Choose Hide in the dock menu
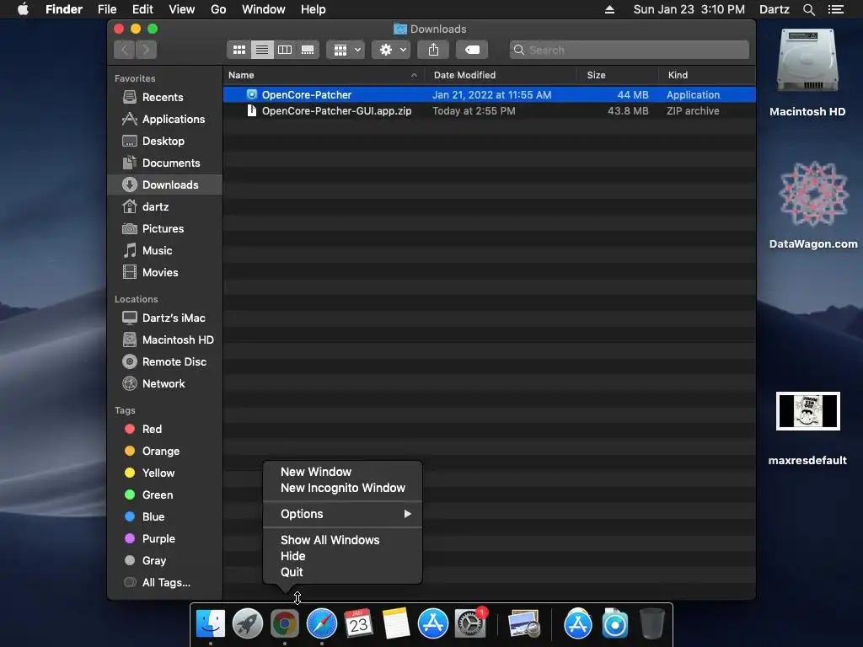863x647 pixels. (342, 556)
